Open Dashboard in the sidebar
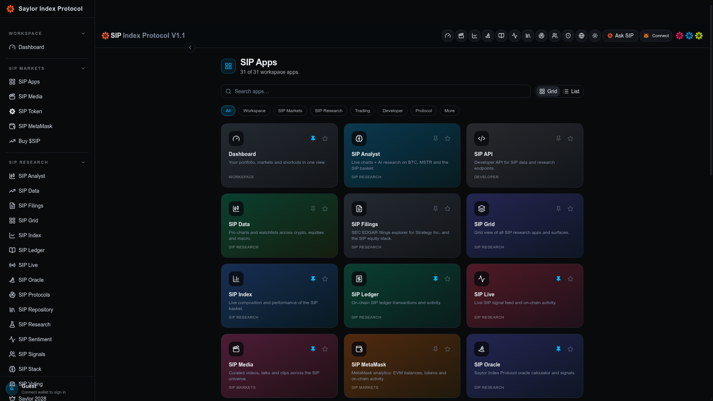This screenshot has width=713, height=401. click(47, 47)
